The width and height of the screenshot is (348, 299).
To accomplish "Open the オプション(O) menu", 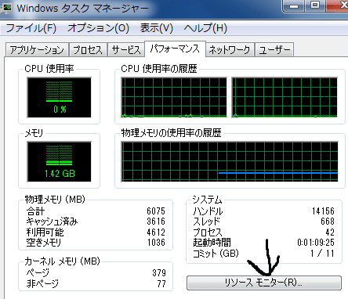I will coord(98,28).
